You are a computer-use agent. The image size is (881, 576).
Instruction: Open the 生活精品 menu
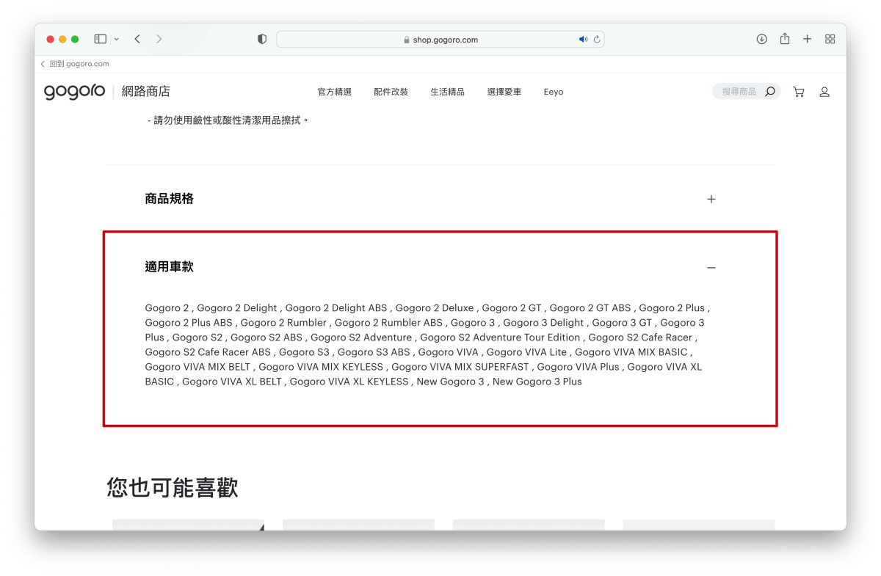448,92
